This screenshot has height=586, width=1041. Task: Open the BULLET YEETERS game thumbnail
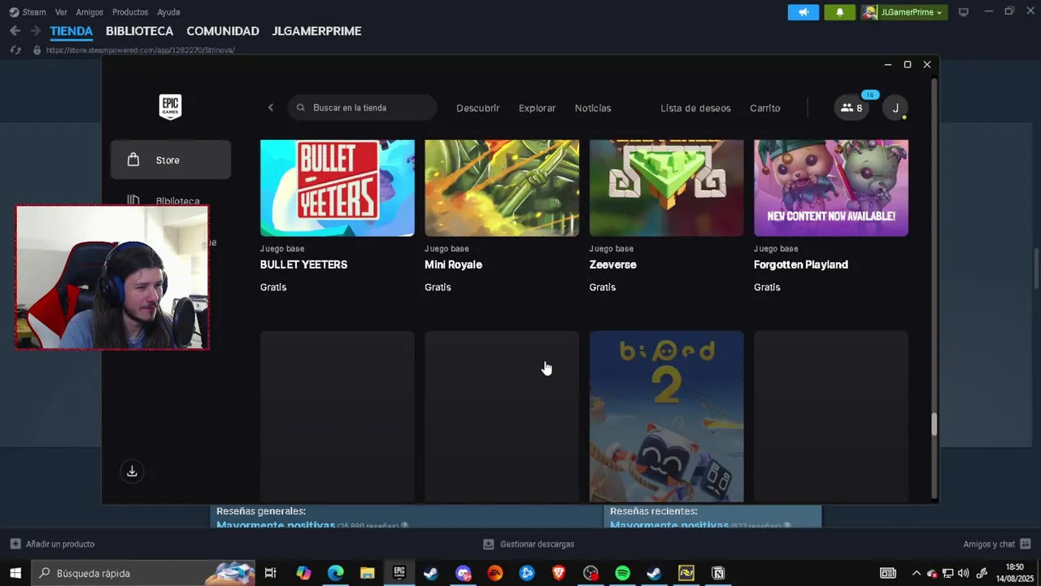(x=338, y=188)
